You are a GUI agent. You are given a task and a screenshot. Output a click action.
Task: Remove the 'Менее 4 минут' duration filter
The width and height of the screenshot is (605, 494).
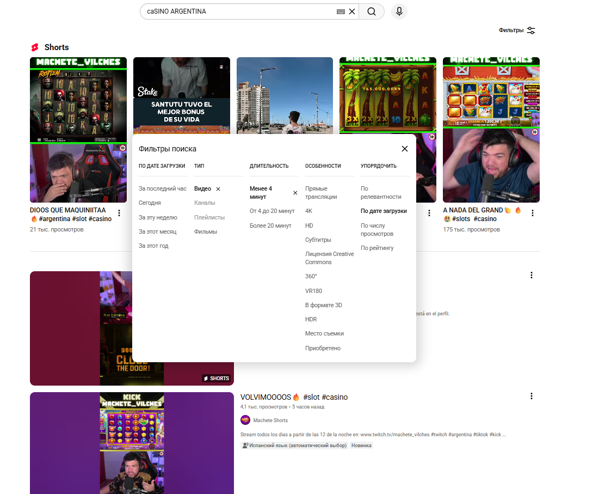coord(295,193)
